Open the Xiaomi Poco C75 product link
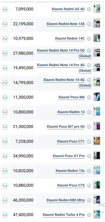The width and height of the screenshot is (105, 222). 71,185
